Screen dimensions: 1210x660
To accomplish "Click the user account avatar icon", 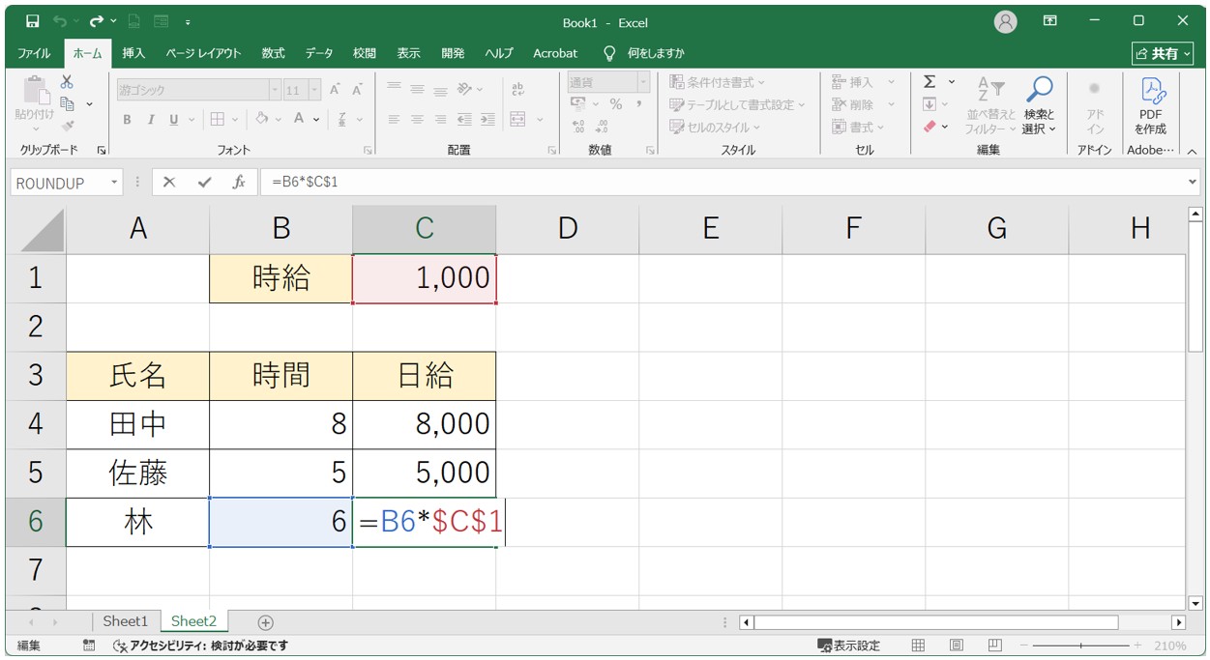I will tap(1006, 21).
